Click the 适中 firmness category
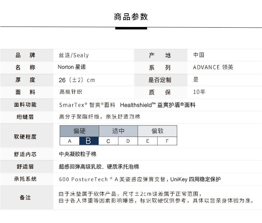This screenshot has height=223, width=262. 118,131
